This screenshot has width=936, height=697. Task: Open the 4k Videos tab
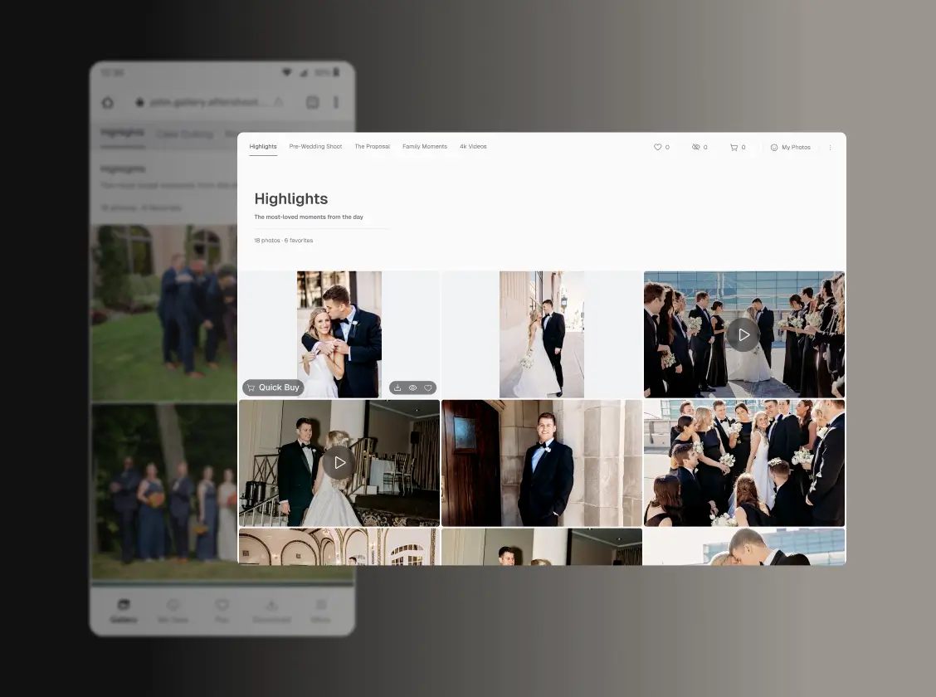coord(473,146)
